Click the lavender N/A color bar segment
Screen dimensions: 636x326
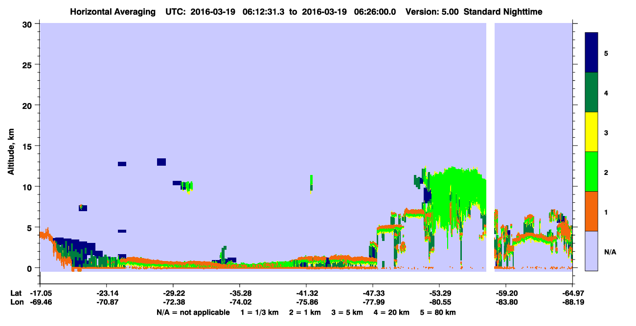click(591, 251)
